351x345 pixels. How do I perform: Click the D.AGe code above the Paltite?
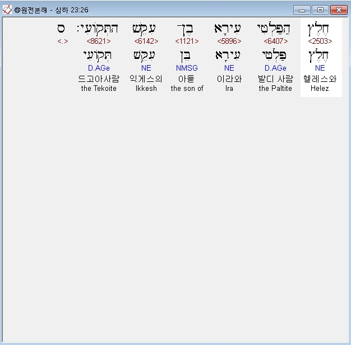275,68
